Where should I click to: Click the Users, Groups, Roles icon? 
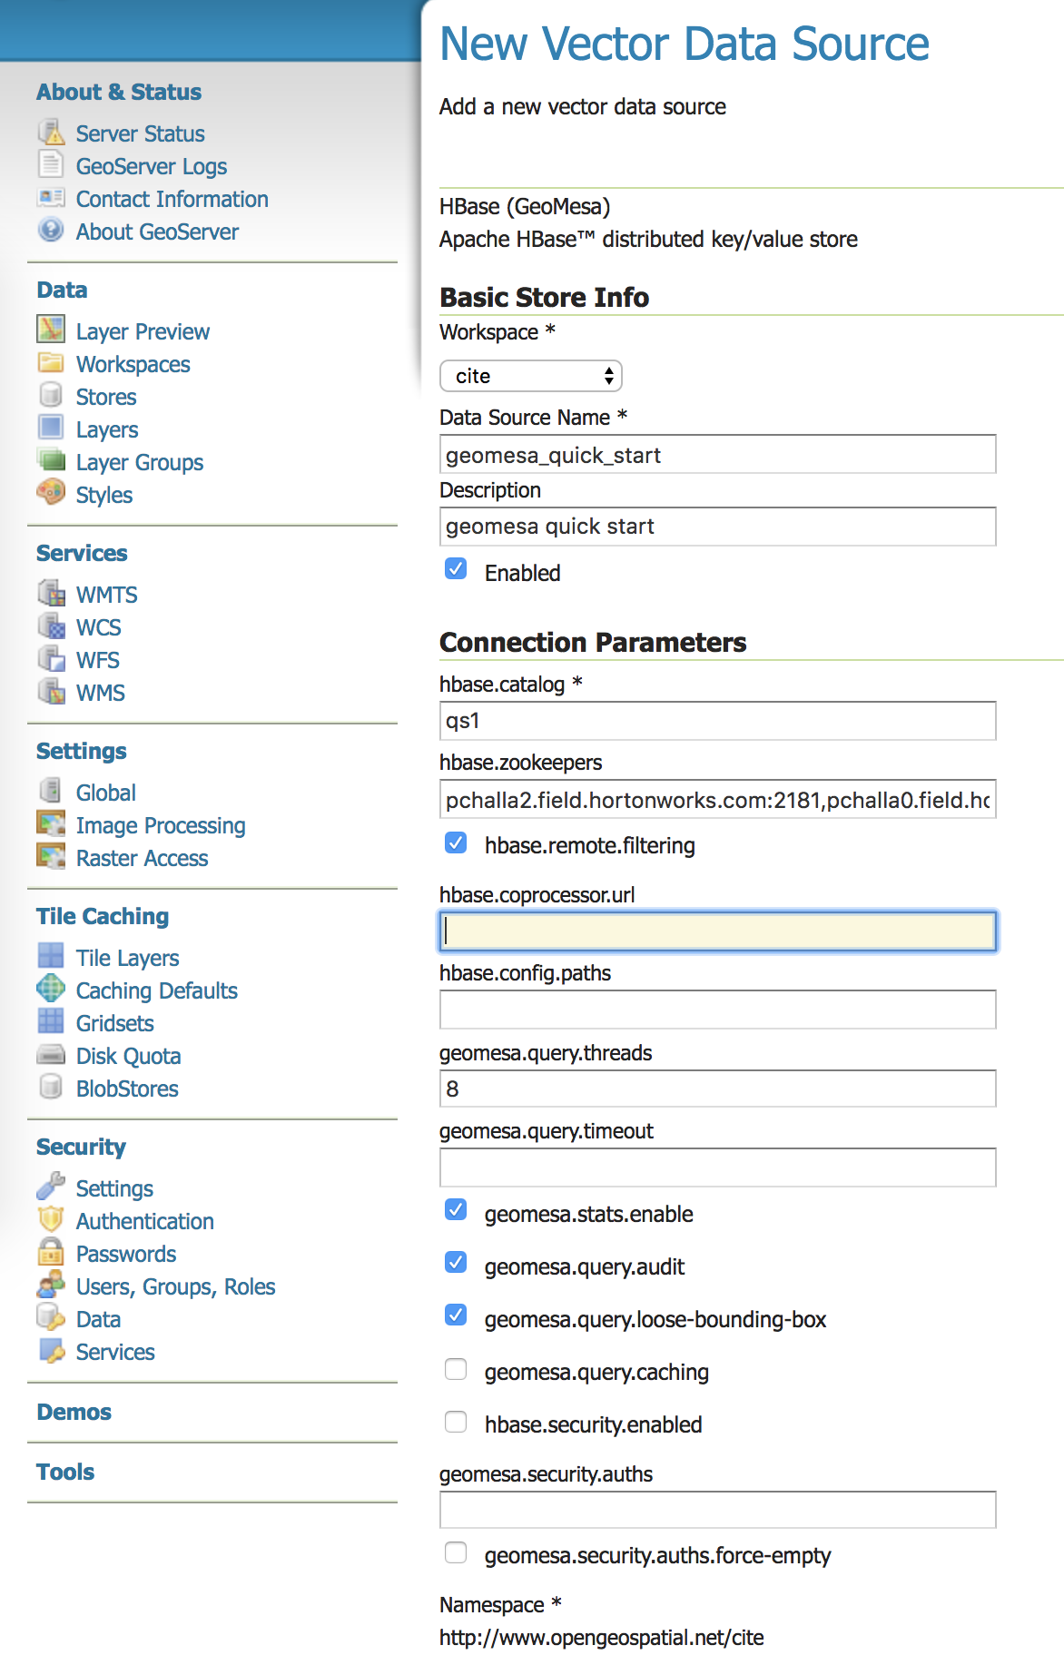tap(51, 1285)
